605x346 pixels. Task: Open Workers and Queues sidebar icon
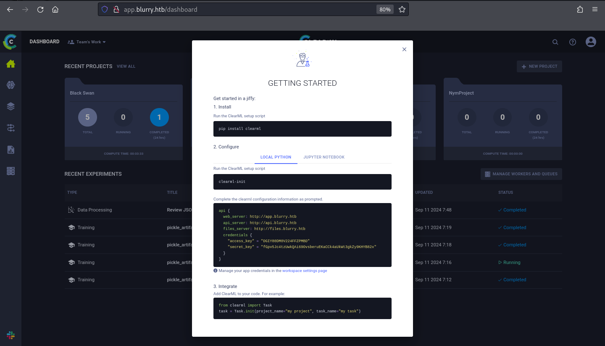coord(11,171)
